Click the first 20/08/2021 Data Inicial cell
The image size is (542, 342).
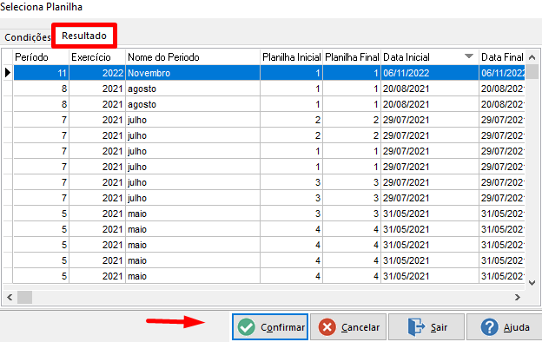[x=430, y=89]
